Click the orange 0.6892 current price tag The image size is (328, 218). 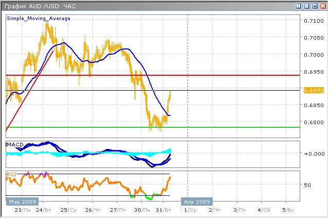(x=313, y=90)
